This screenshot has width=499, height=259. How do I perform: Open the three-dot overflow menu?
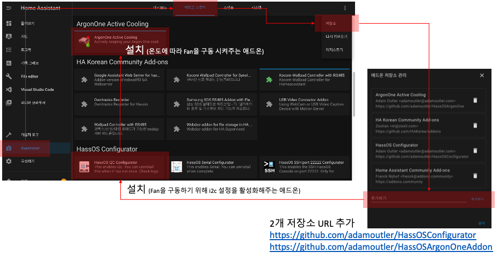coord(345,8)
